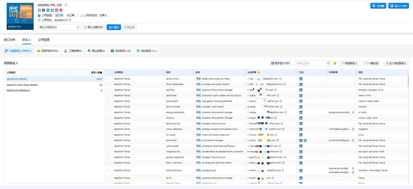413x189 pixels.
Task: Select the 联系人 tab
Action: pos(27,40)
